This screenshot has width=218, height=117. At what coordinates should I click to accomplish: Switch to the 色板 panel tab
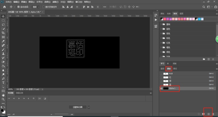[169, 14]
